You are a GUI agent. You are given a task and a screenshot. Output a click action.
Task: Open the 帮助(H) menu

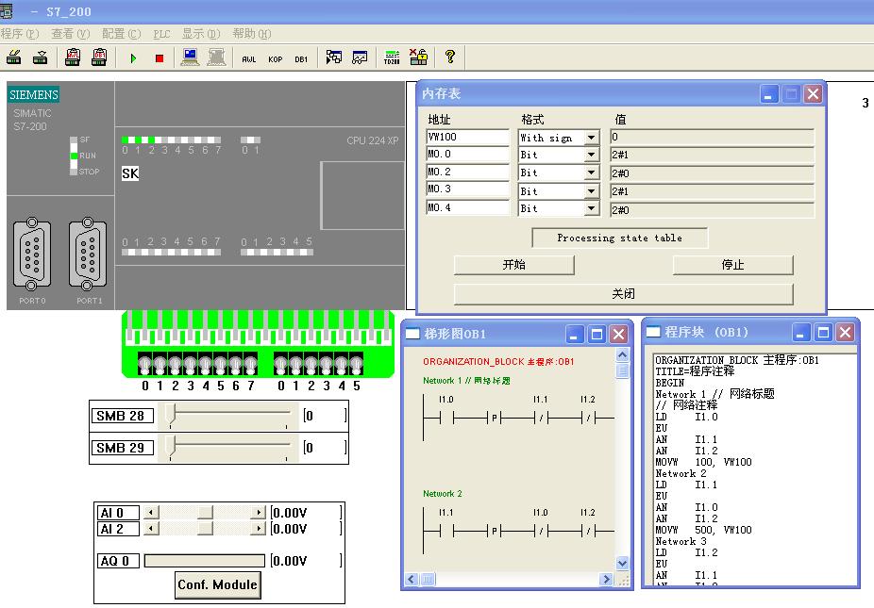click(x=251, y=34)
